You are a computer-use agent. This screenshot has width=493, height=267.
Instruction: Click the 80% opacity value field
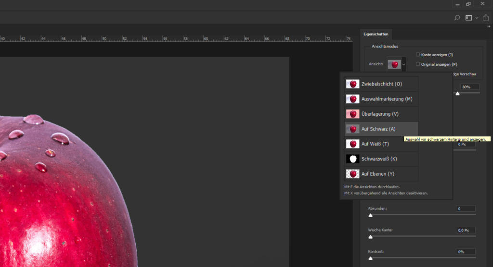pyautogui.click(x=470, y=87)
